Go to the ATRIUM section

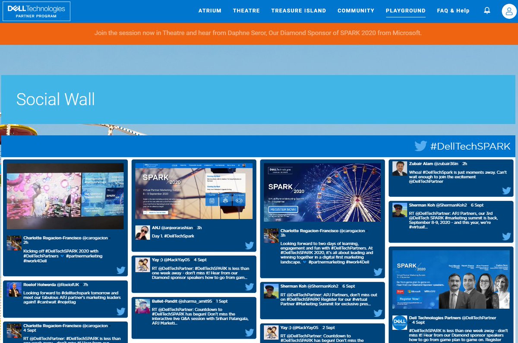pos(210,11)
